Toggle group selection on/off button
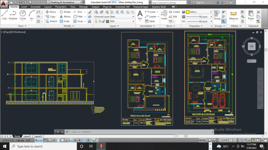Image resolution: width=268 pixels, height=150 pixels. point(223,21)
